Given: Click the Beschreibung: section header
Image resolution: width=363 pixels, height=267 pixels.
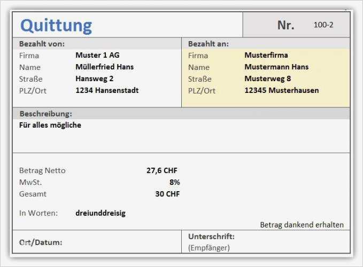Looking at the screenshot, I should point(46,114).
